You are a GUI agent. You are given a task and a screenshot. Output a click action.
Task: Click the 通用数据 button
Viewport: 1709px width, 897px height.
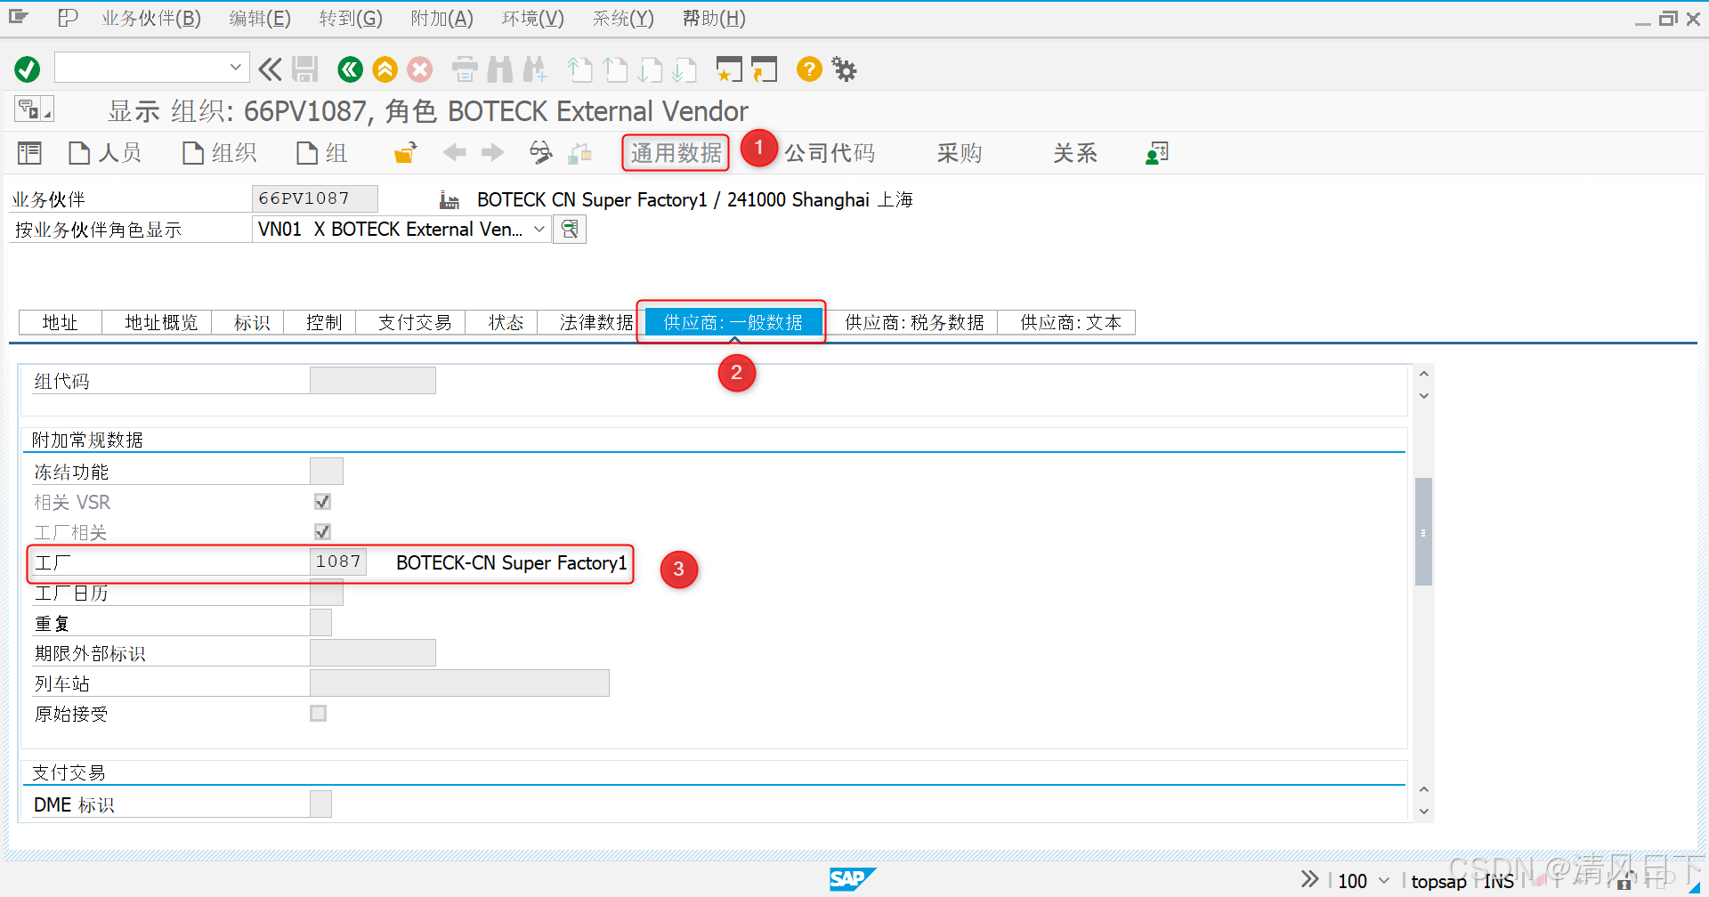point(676,153)
